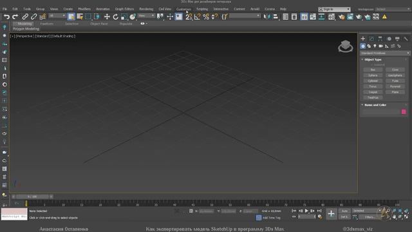
Task: Toggle the Spinner Snap button
Action: tap(214, 17)
